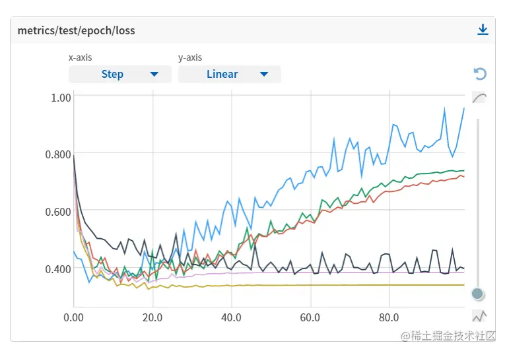Click the 0.400 y-axis tick value
Viewport: 507px width, 353px height.
click(x=58, y=269)
